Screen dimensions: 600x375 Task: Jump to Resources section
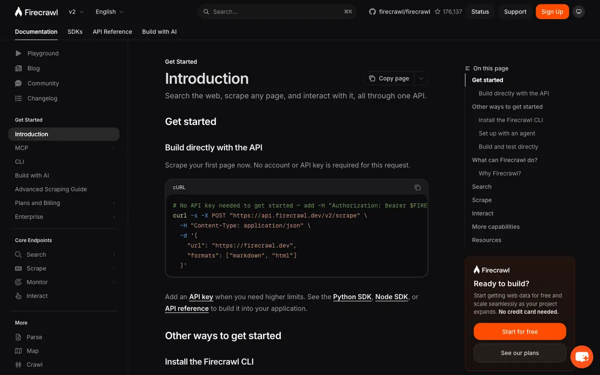point(486,240)
